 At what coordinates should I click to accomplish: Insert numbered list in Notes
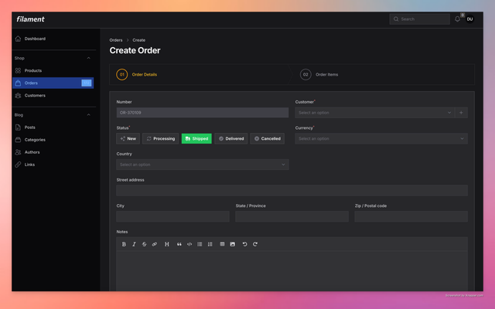point(210,244)
